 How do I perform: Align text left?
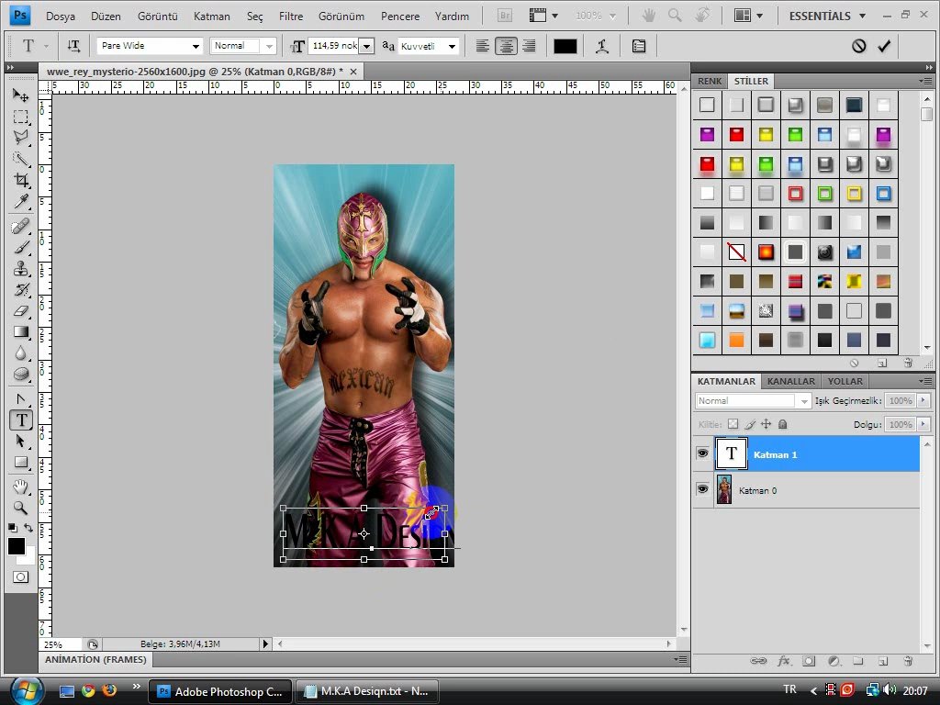(x=483, y=46)
